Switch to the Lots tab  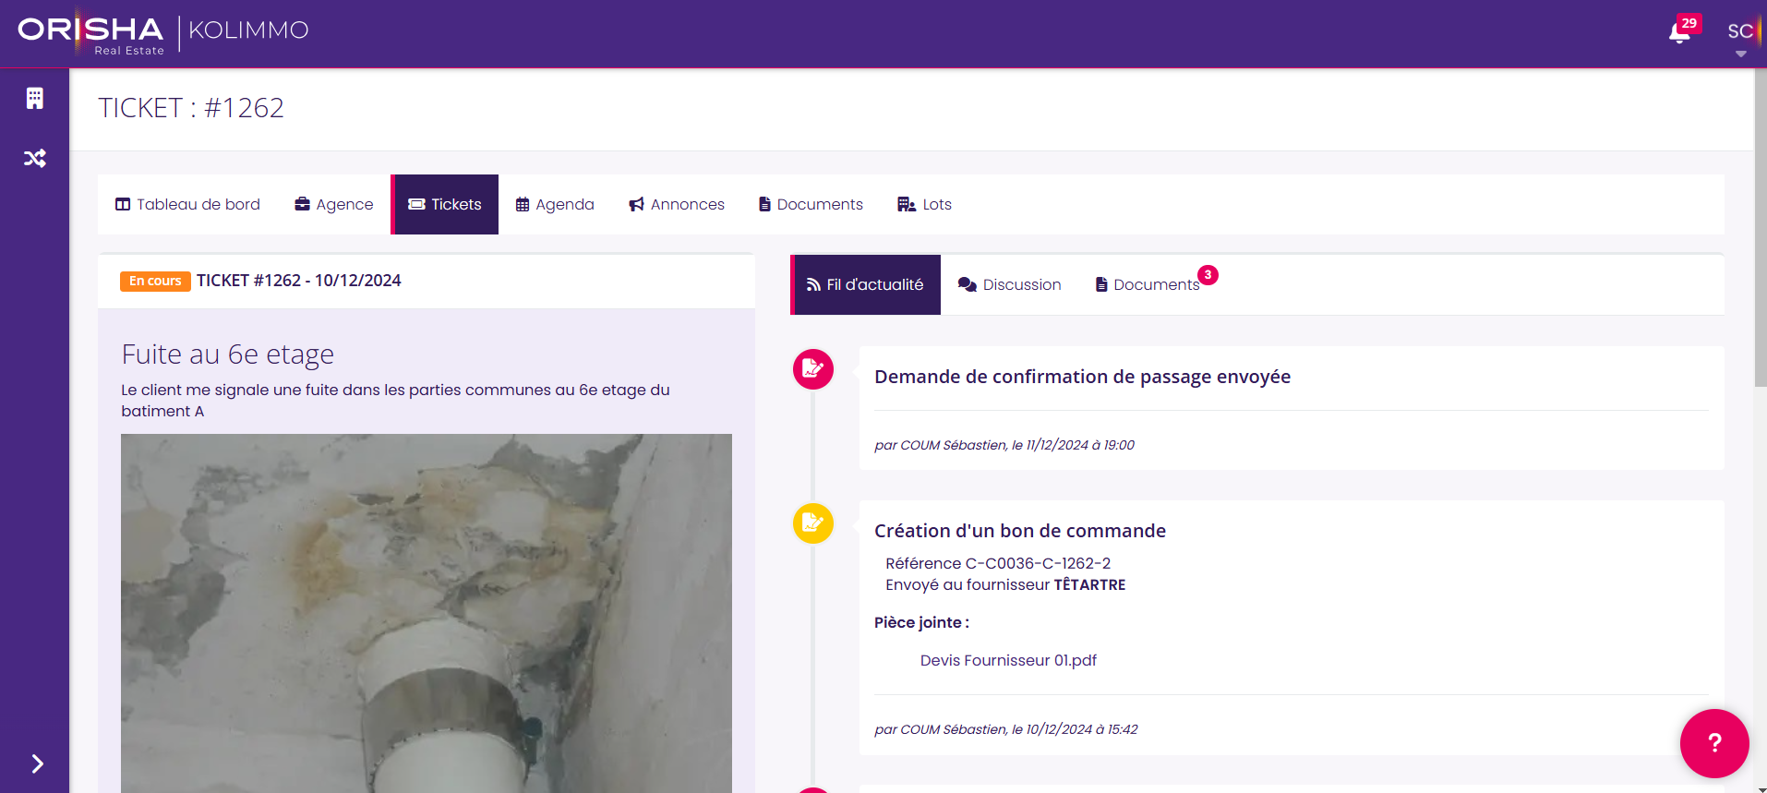(x=924, y=204)
